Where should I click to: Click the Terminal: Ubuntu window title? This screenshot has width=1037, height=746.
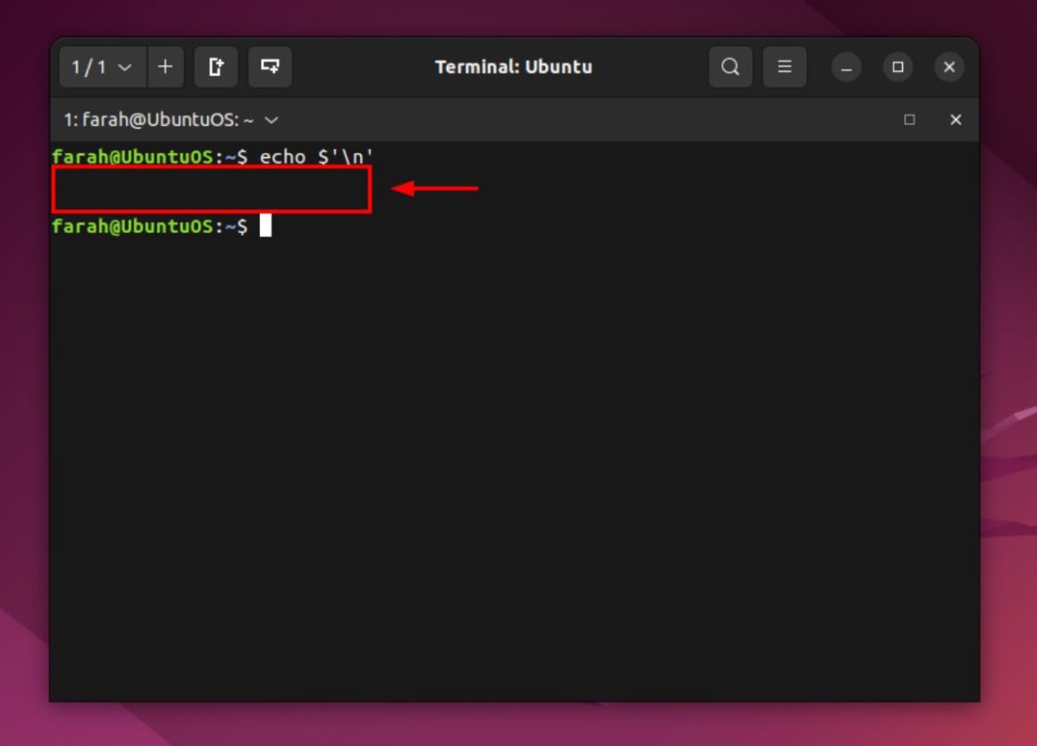pos(513,67)
